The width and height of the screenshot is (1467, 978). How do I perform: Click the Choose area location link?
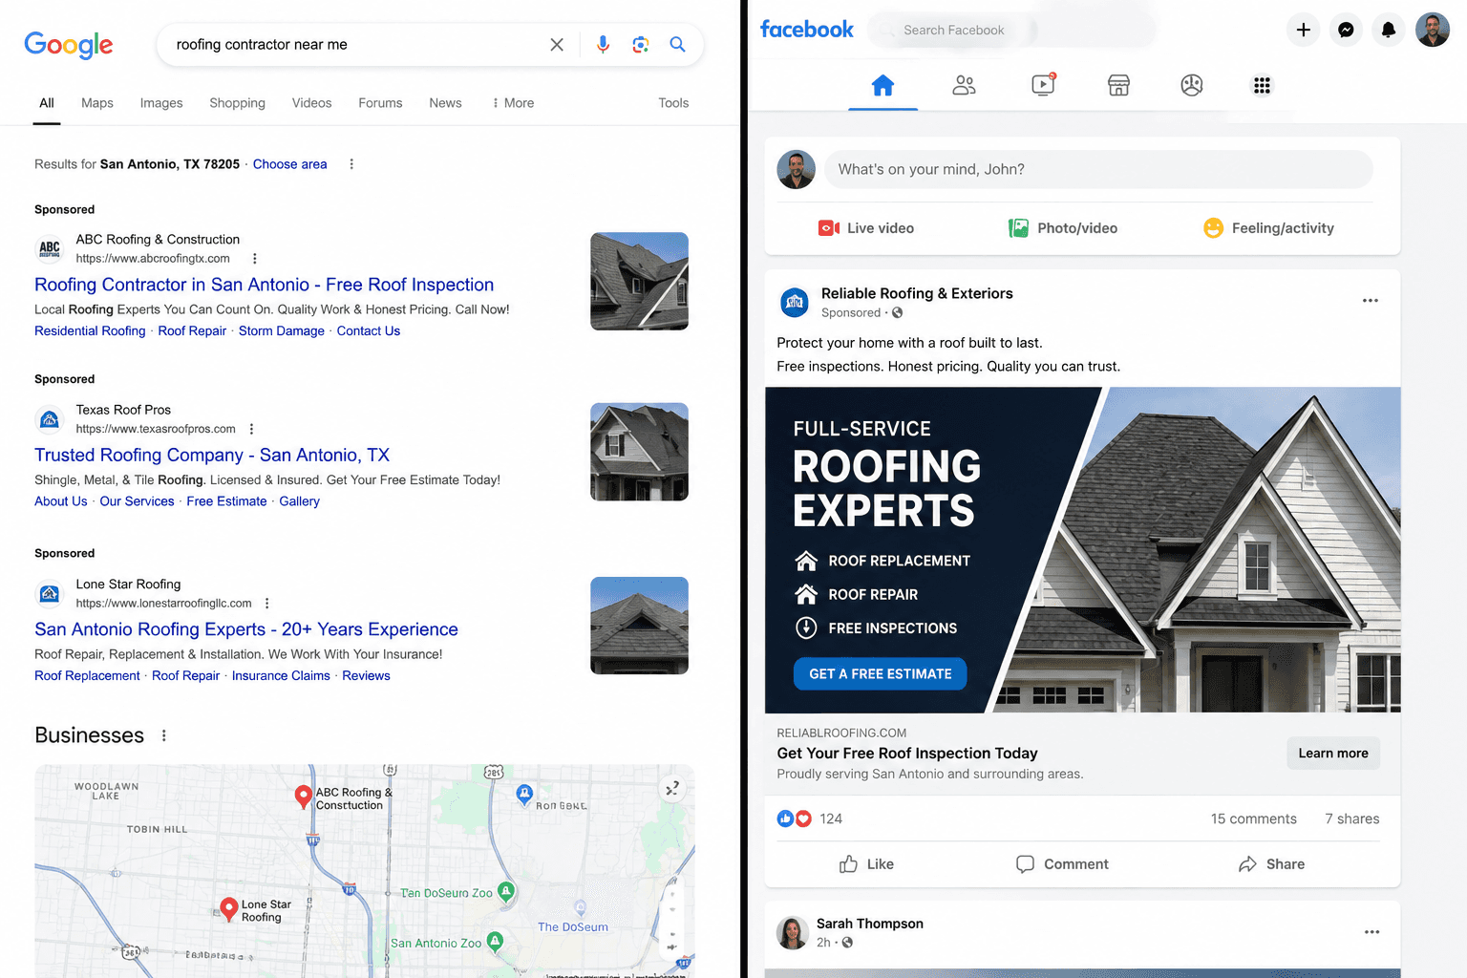(290, 164)
